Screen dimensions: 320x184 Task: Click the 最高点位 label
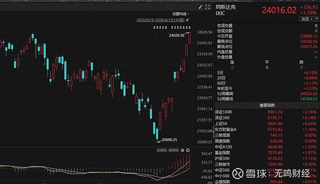click(225, 42)
